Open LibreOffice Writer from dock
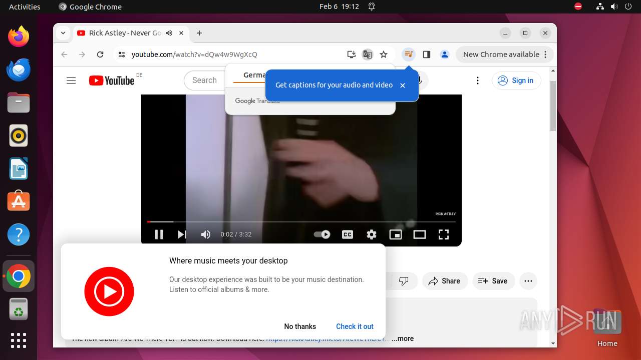Screen dimensions: 641x360 point(19,168)
